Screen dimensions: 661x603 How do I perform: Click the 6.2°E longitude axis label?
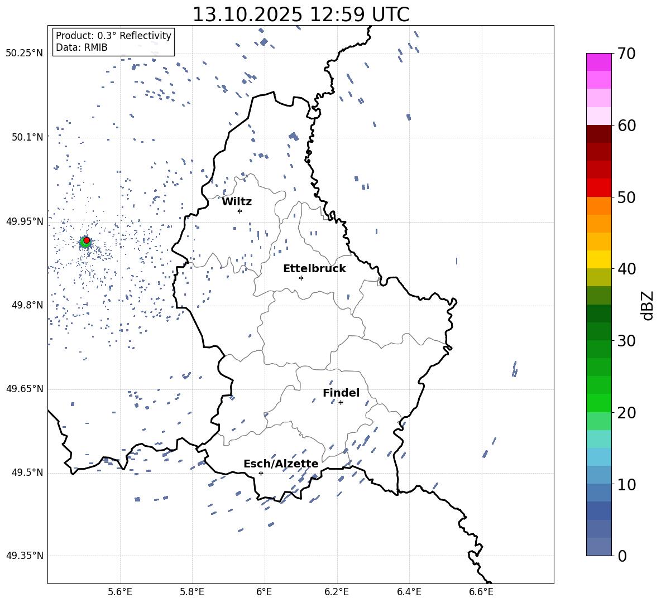pos(337,591)
